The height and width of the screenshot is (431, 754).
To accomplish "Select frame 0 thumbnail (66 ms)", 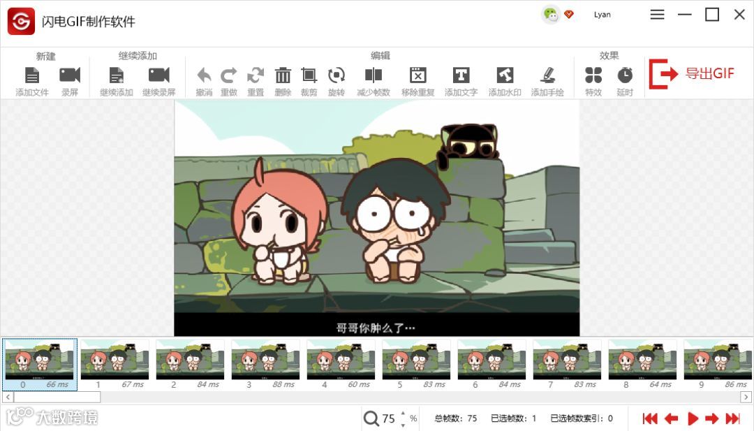I will point(39,364).
